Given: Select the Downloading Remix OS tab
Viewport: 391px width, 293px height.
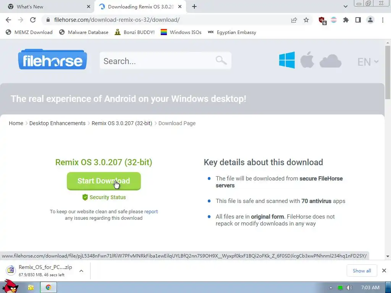Looking at the screenshot, I should [141, 7].
